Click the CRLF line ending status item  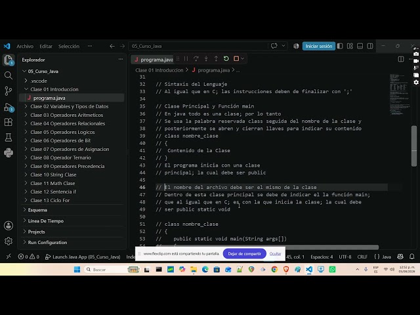[x=362, y=257]
